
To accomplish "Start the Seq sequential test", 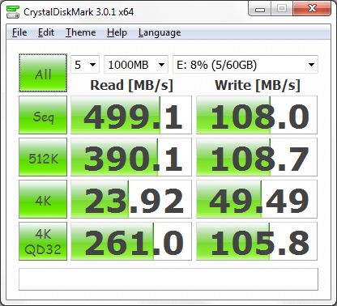I will 43,115.
